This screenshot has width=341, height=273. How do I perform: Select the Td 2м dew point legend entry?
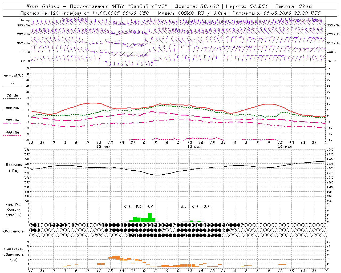click(x=12, y=95)
